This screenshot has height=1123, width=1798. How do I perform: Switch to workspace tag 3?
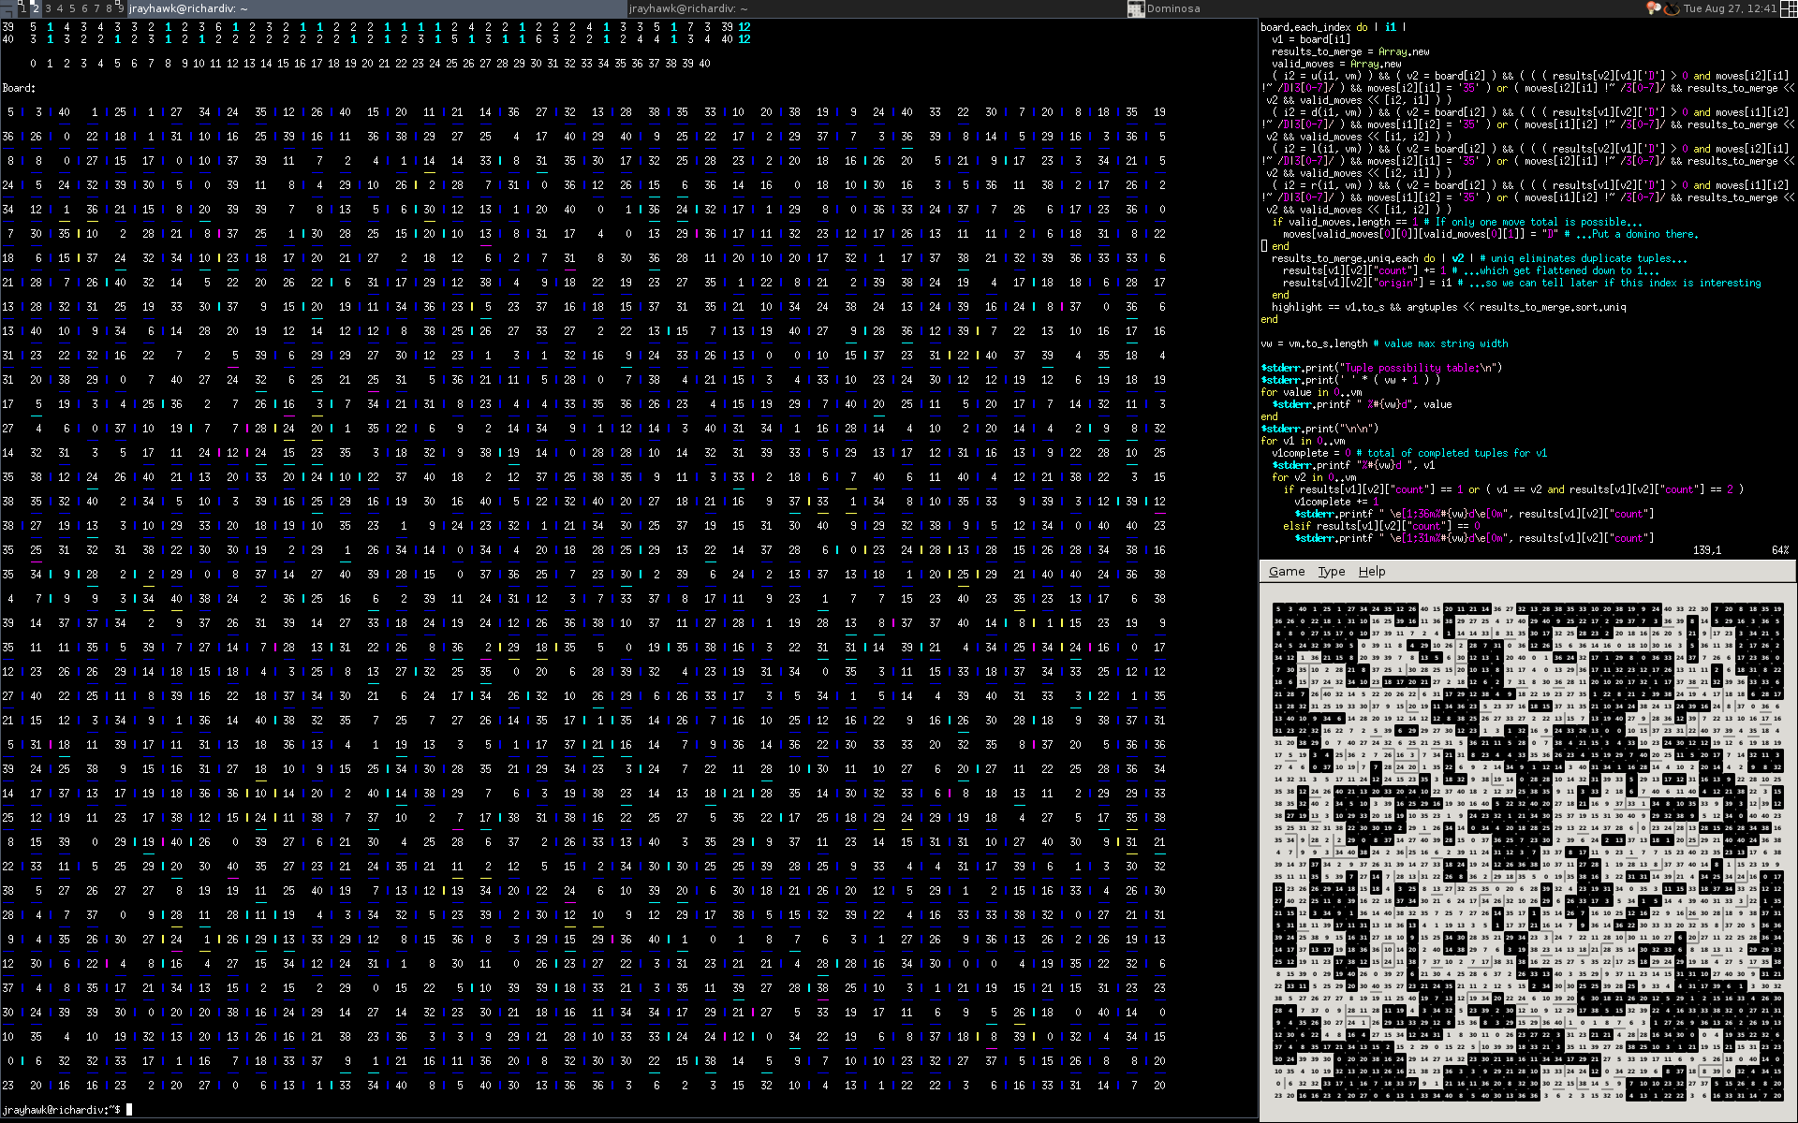coord(48,8)
